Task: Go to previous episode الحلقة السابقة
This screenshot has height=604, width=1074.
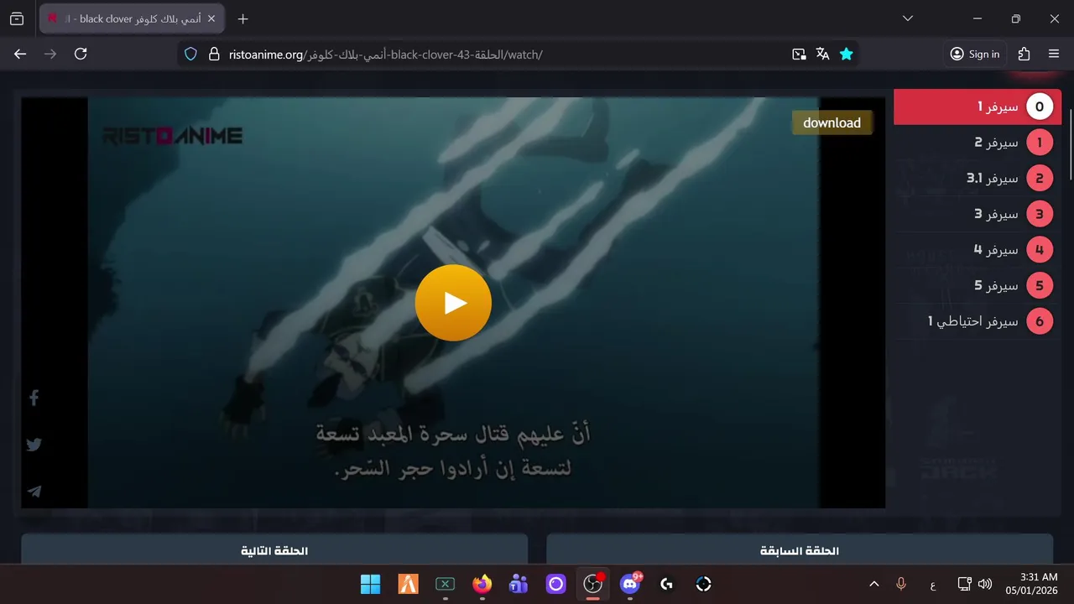Action: click(x=800, y=550)
